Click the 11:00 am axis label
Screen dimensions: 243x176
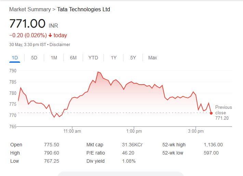[x=72, y=131]
